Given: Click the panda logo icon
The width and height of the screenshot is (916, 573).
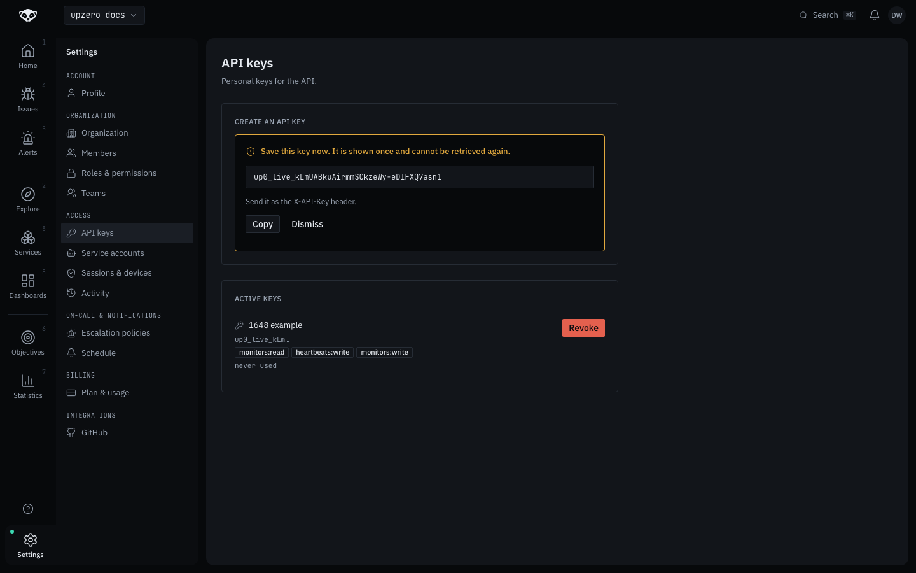Looking at the screenshot, I should pyautogui.click(x=28, y=15).
